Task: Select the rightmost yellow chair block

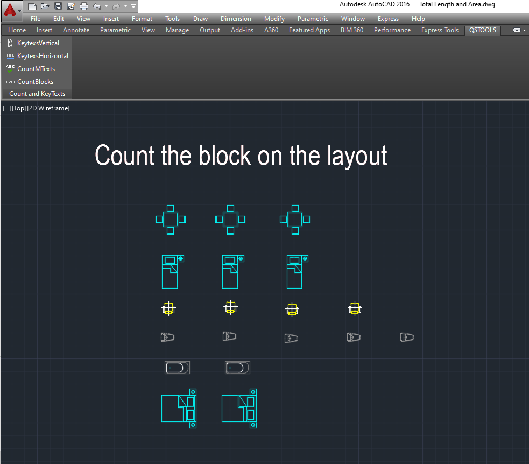Action: coord(355,308)
